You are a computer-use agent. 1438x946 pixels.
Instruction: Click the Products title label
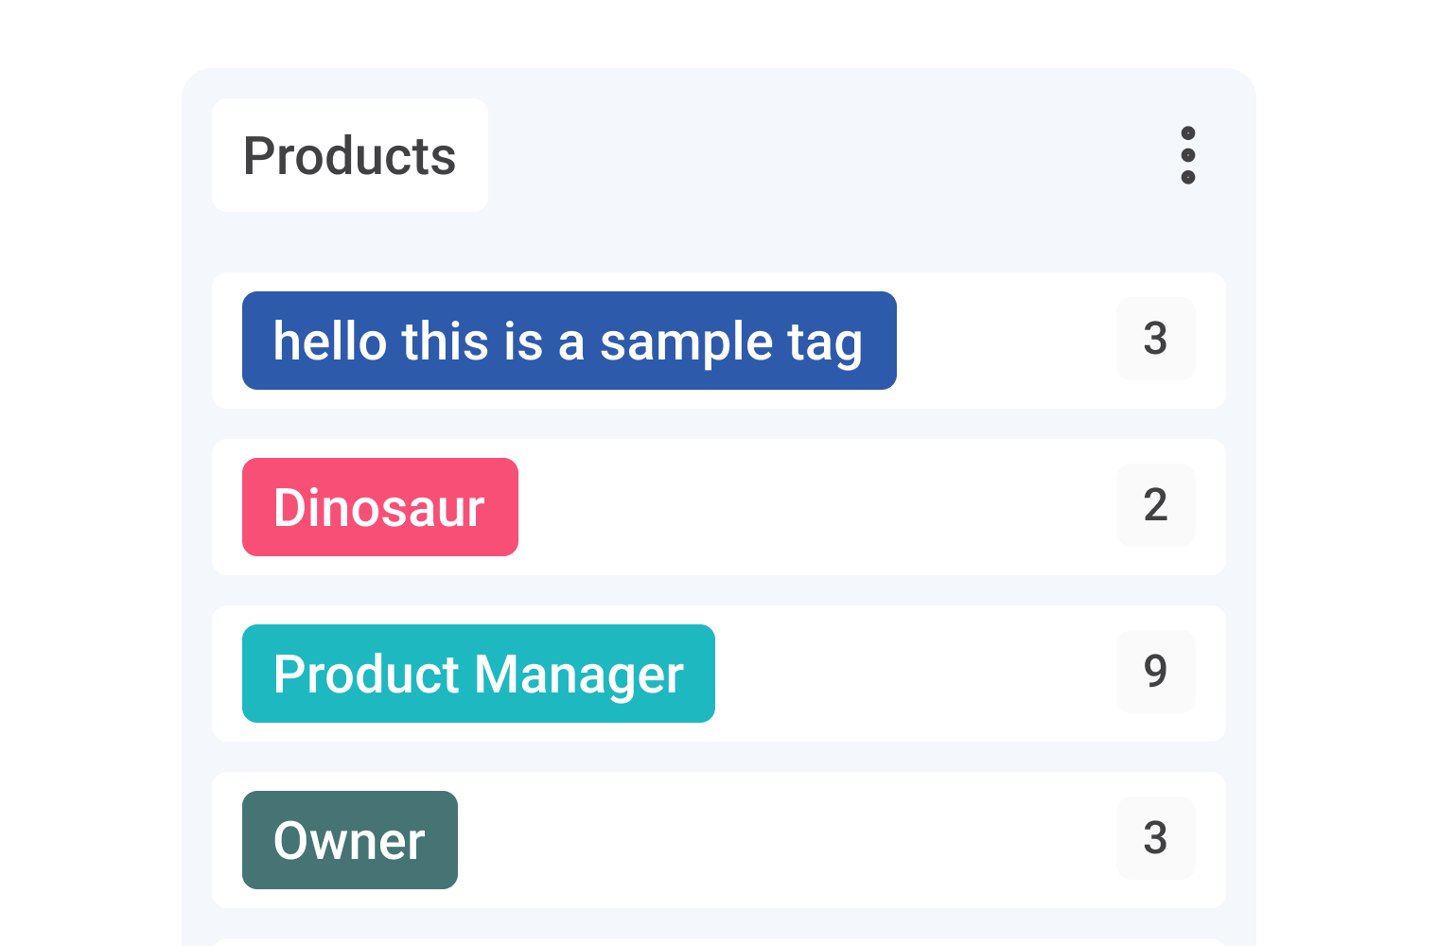pos(350,155)
